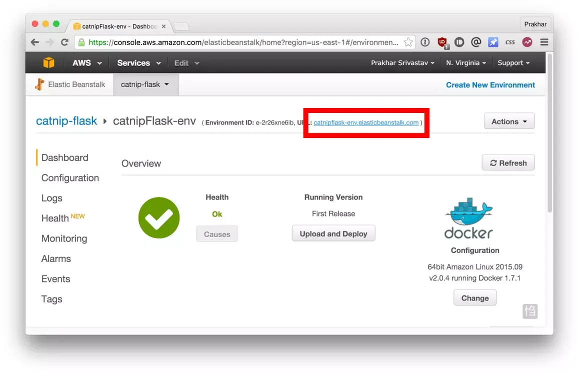Click the green health checkmark icon
Image resolution: width=579 pixels, height=374 pixels.
[159, 217]
